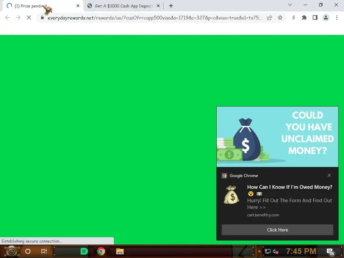The height and width of the screenshot is (258, 344).
Task: Open Chrome three-dot menu
Action: [x=337, y=17]
